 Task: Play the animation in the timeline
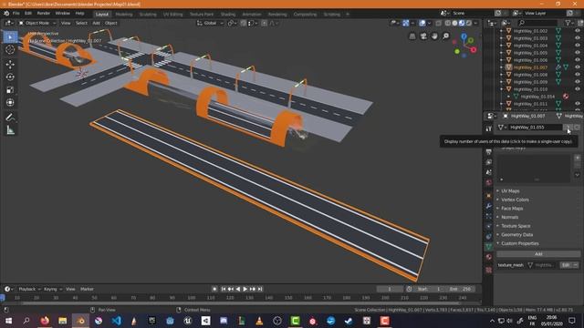pyautogui.click(x=245, y=289)
